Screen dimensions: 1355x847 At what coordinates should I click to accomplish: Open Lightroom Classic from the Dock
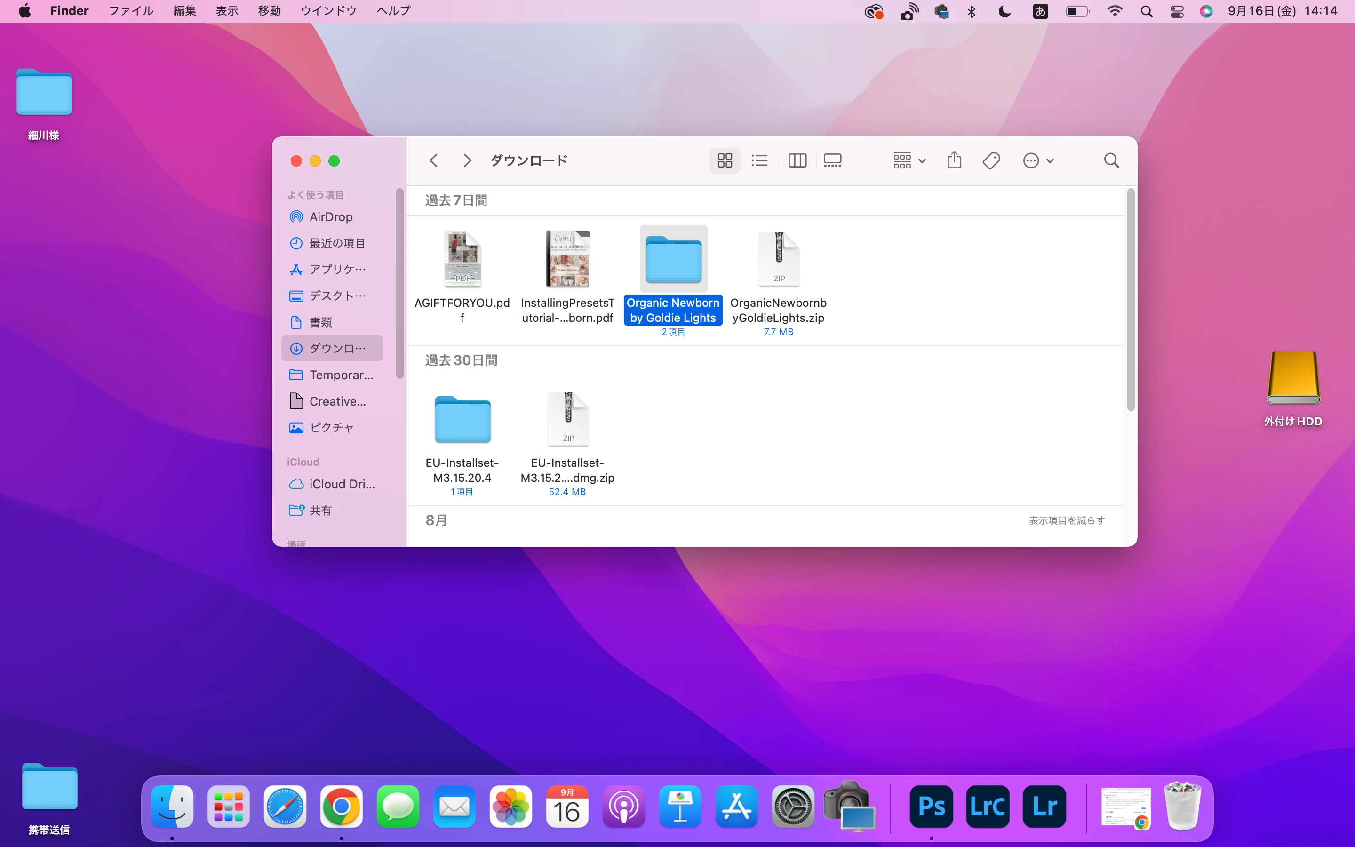click(x=987, y=807)
